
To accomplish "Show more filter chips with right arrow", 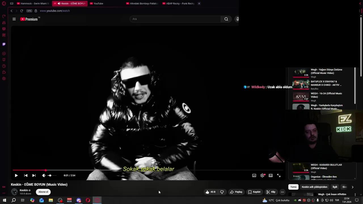I will tap(353, 187).
